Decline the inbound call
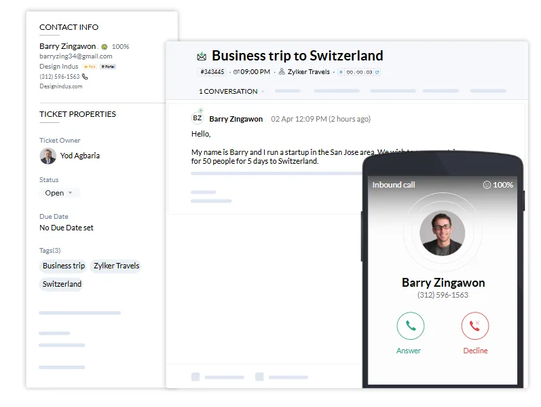 pos(475,326)
